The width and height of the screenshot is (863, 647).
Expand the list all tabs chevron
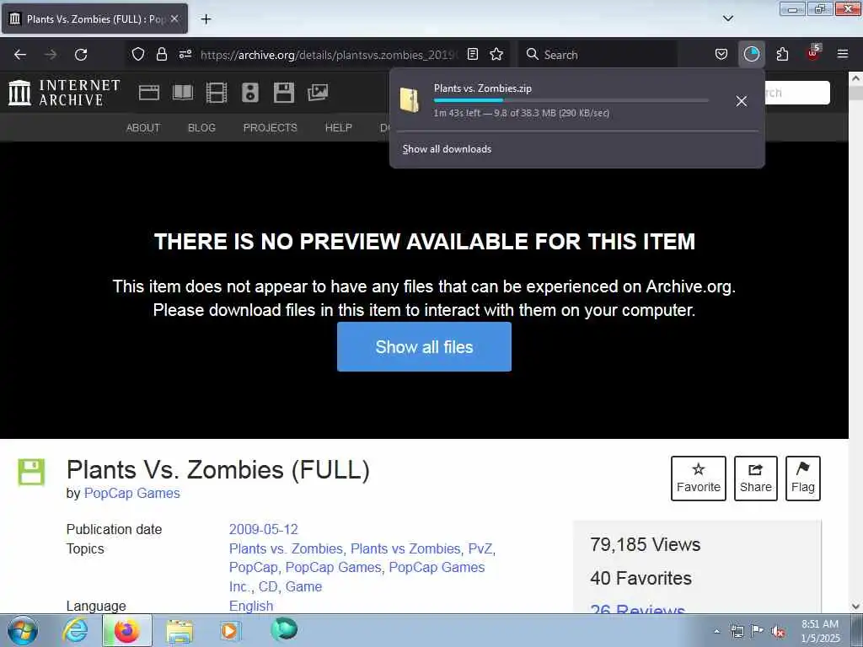click(727, 19)
